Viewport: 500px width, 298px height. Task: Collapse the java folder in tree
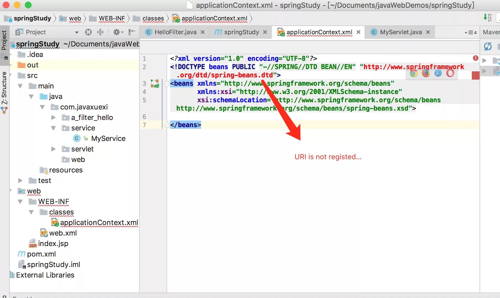(x=31, y=96)
